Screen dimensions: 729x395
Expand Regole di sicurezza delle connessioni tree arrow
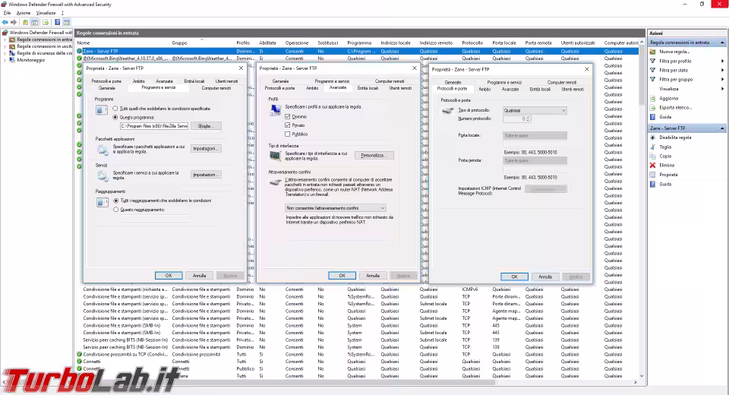pyautogui.click(x=5, y=53)
